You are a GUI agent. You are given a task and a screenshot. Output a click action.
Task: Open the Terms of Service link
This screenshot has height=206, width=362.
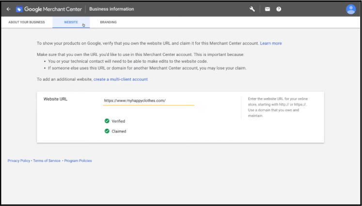point(47,161)
